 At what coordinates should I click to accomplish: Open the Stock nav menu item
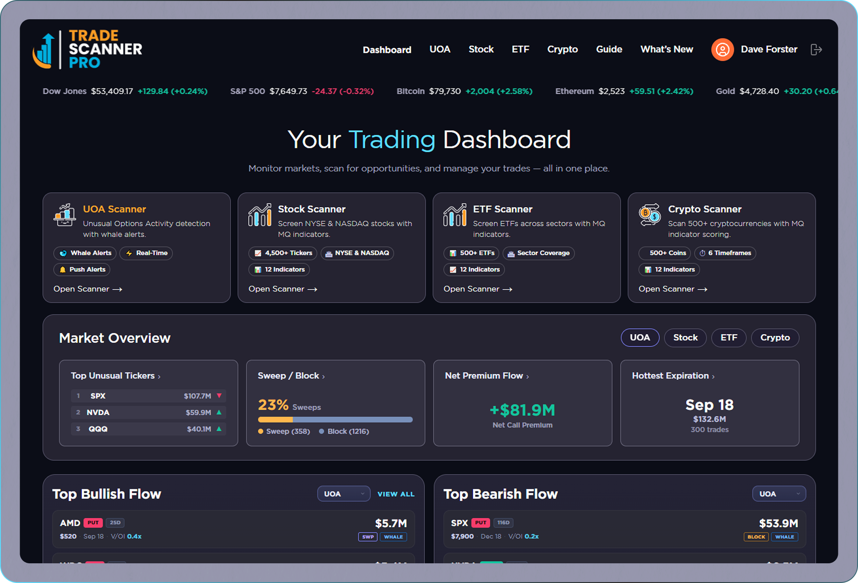pyautogui.click(x=481, y=49)
